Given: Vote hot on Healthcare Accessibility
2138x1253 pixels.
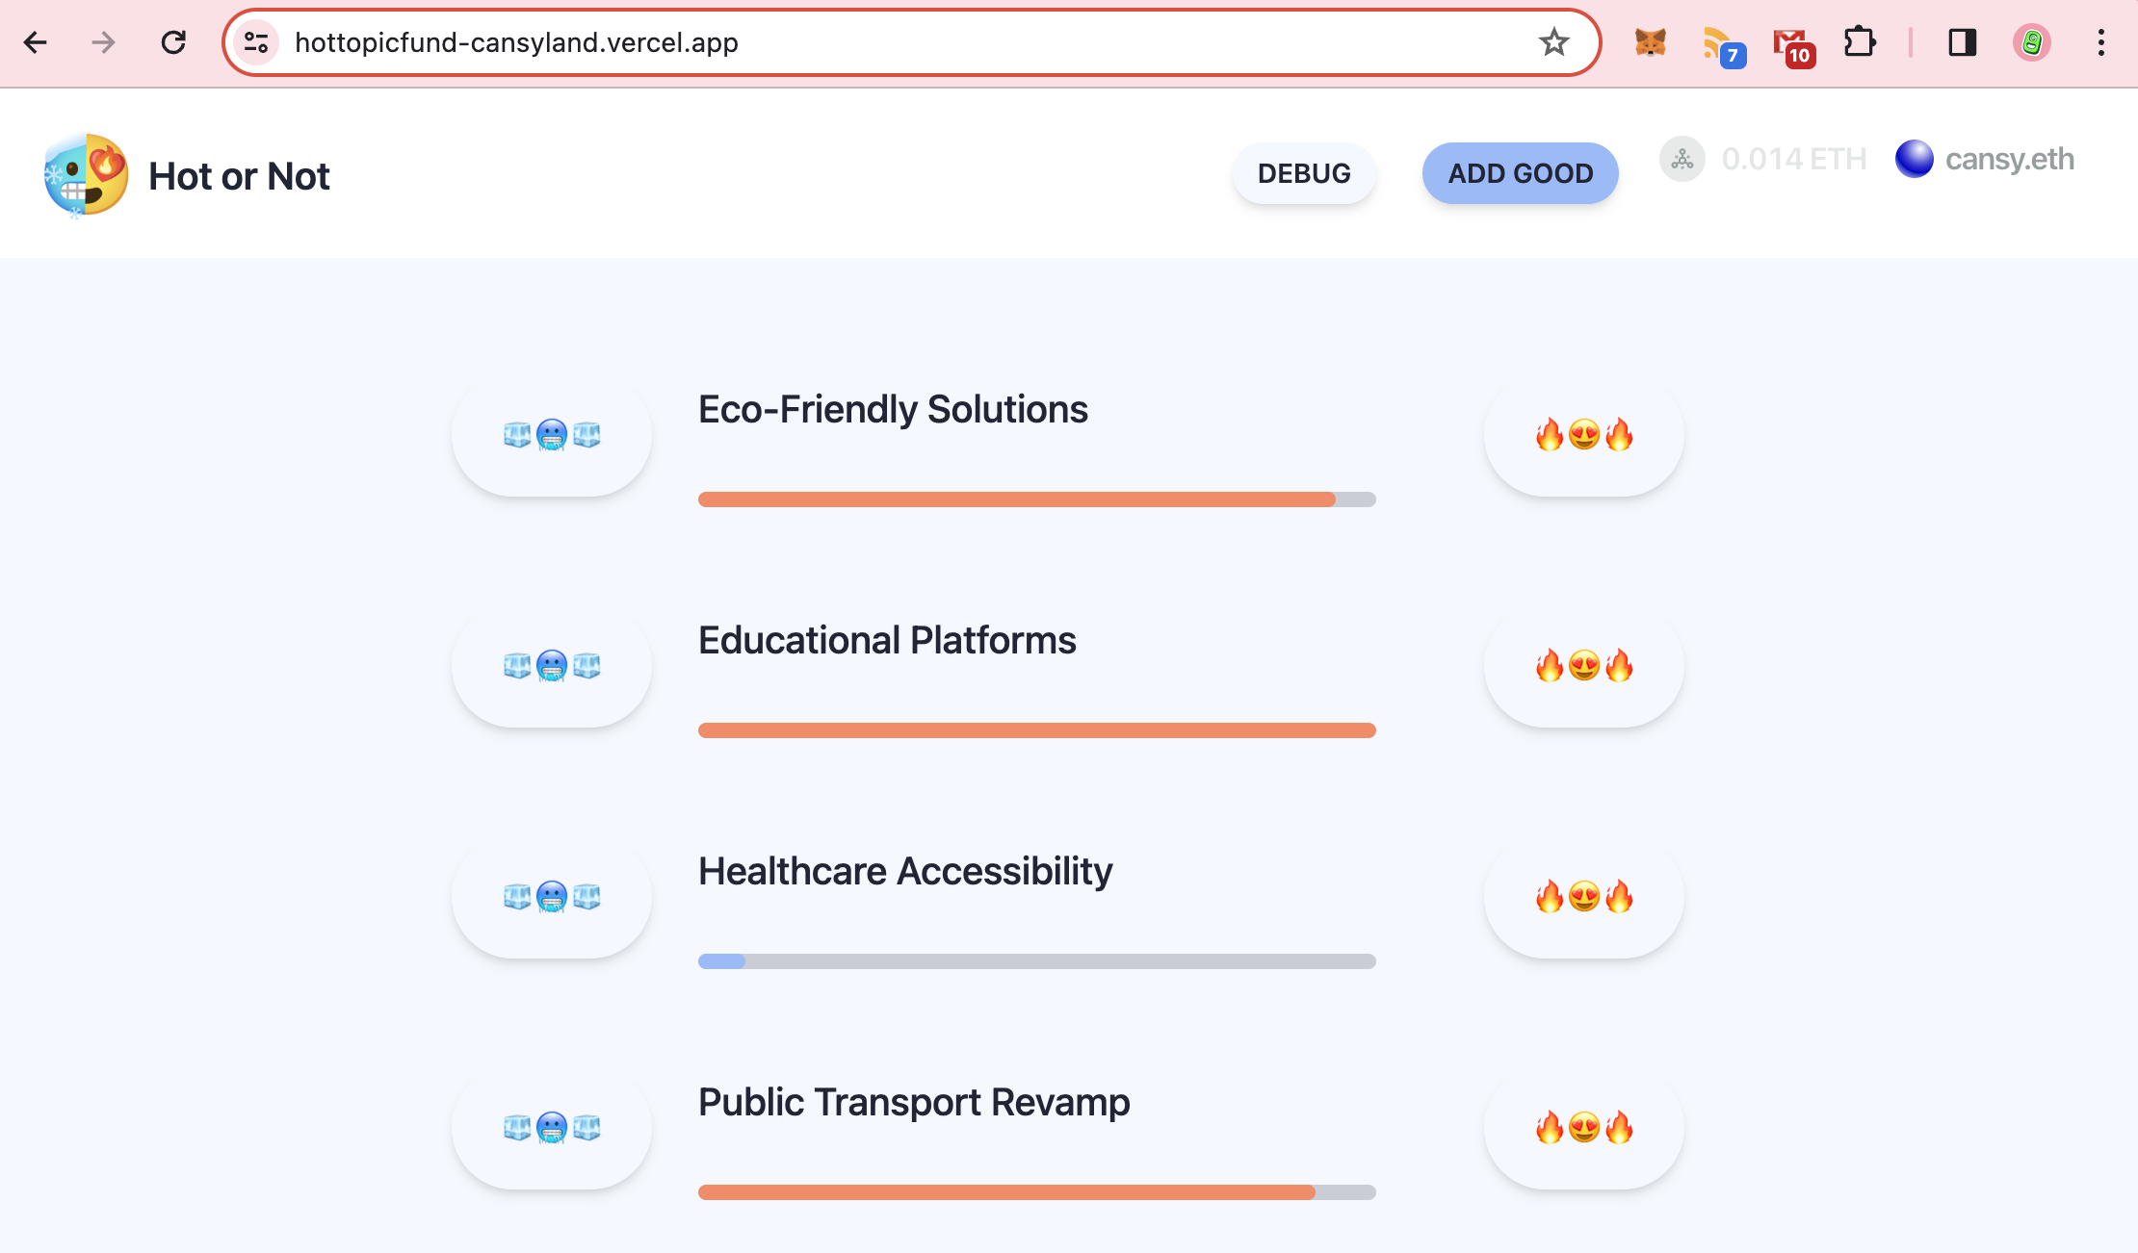Looking at the screenshot, I should click(1584, 898).
